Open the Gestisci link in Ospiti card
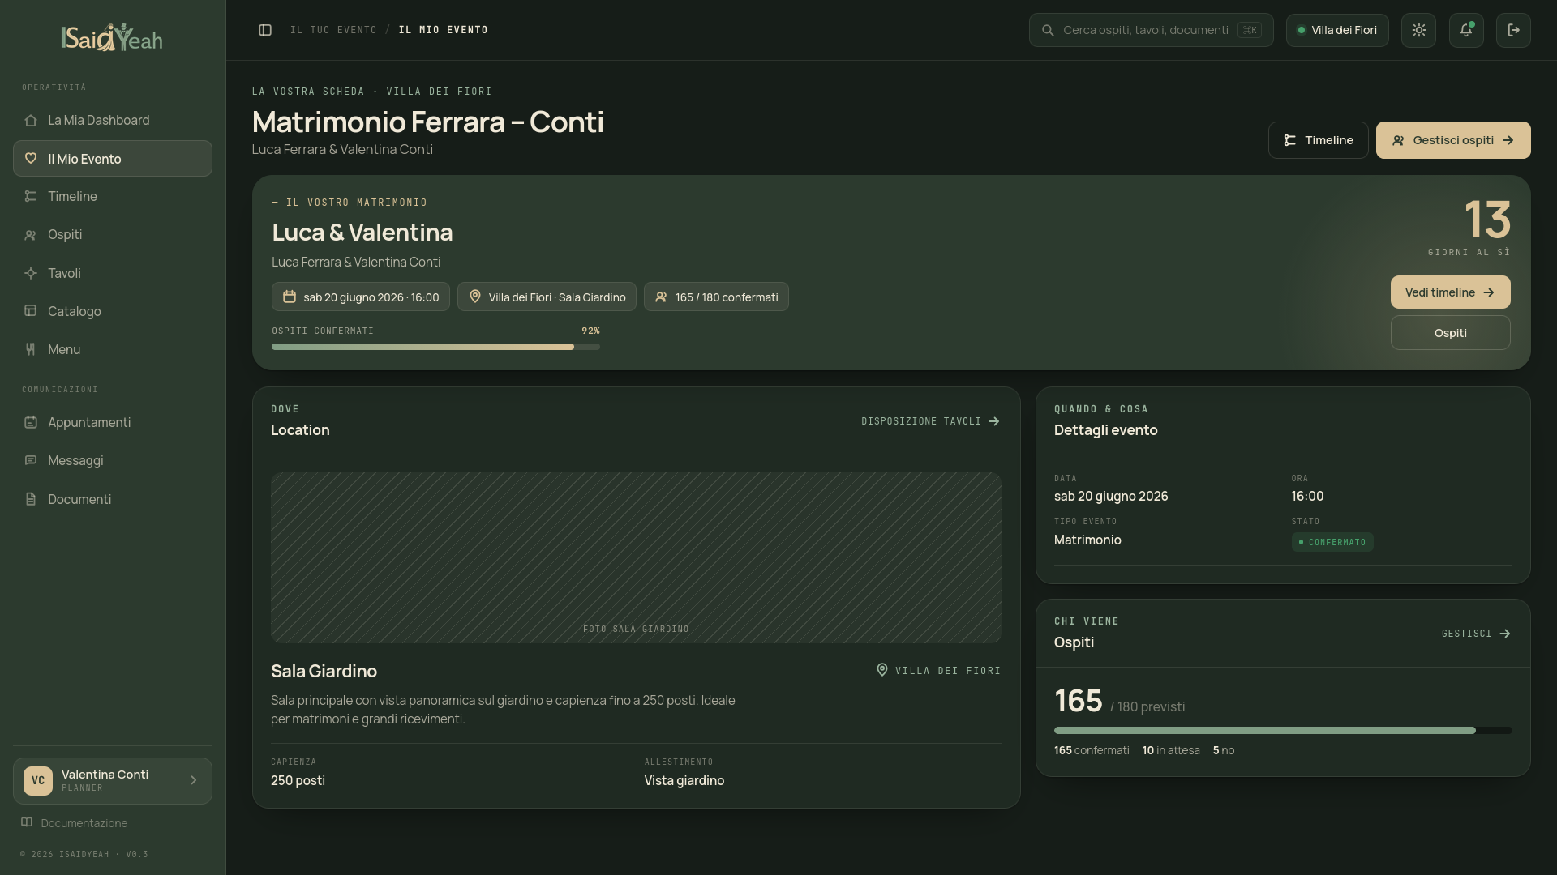The image size is (1557, 875). [1477, 634]
